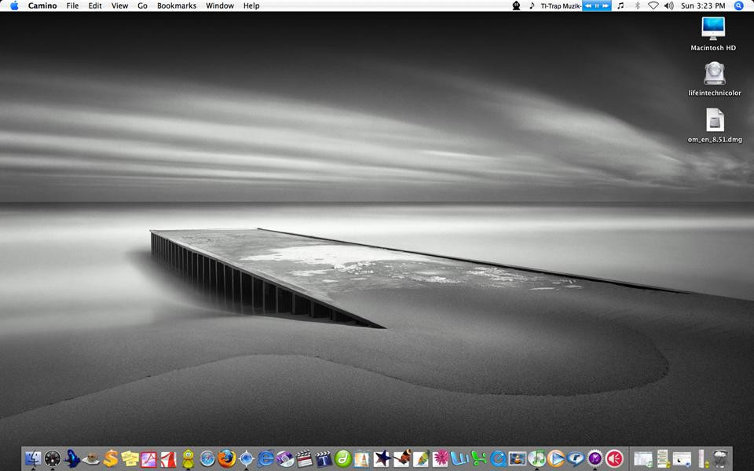This screenshot has height=471, width=754.
Task: Click the Sun 3:23 PM clock
Action: (x=703, y=5)
